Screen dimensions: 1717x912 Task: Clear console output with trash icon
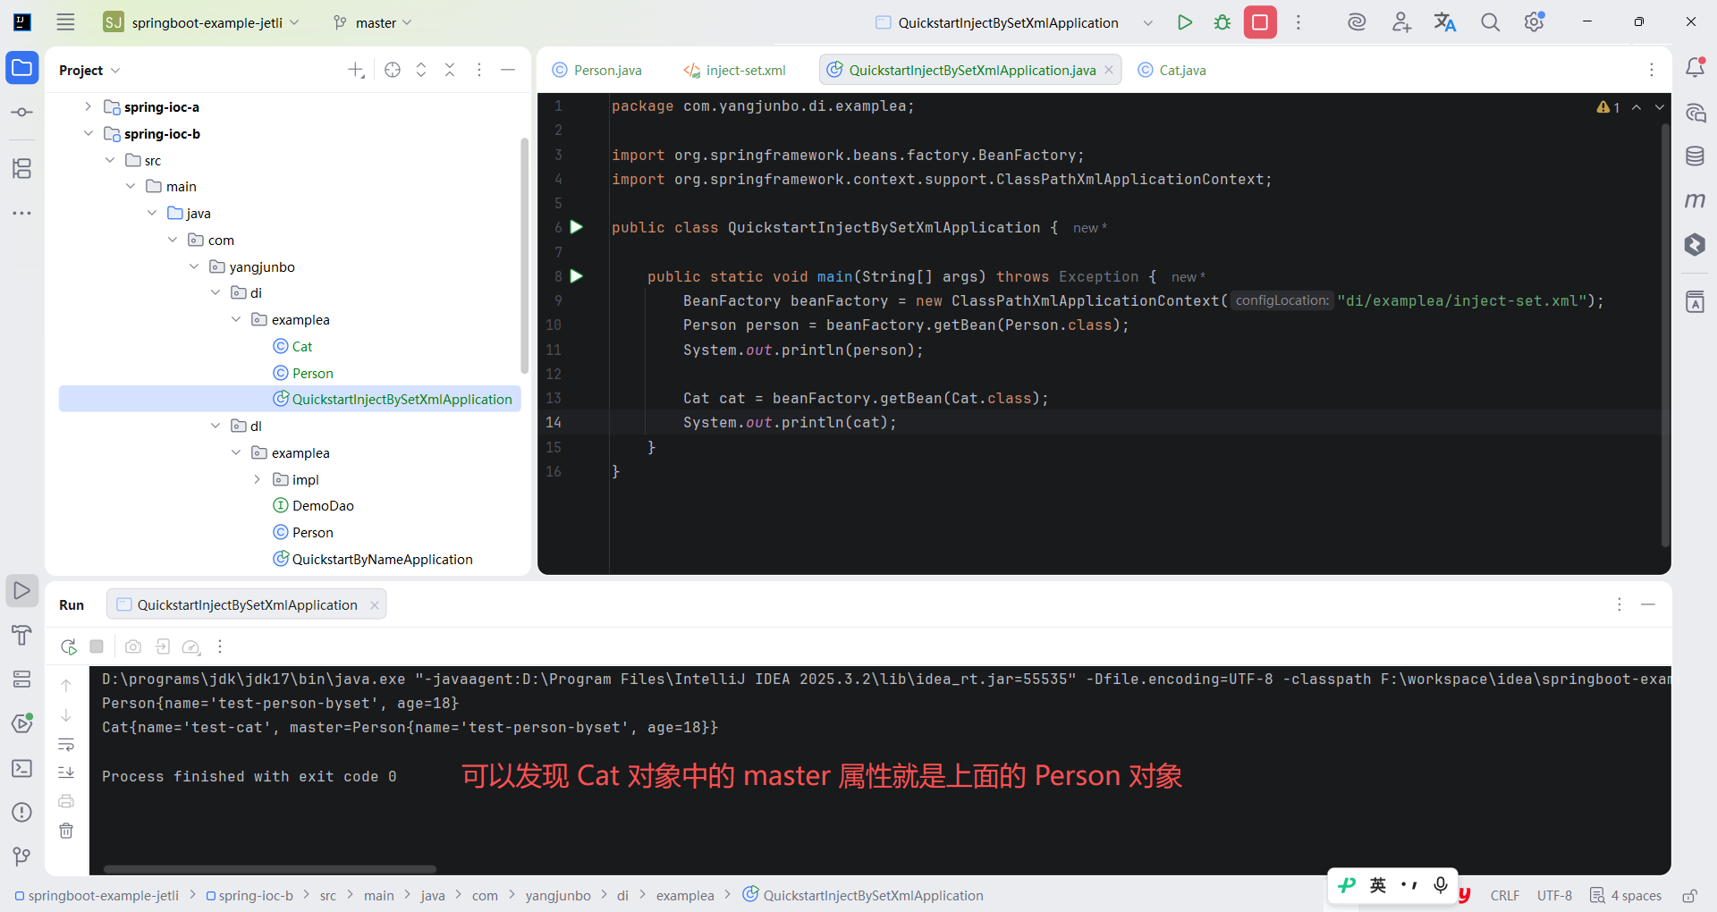(x=66, y=831)
